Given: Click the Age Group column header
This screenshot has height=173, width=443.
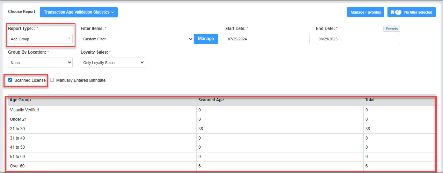Looking at the screenshot, I should click(x=20, y=100).
